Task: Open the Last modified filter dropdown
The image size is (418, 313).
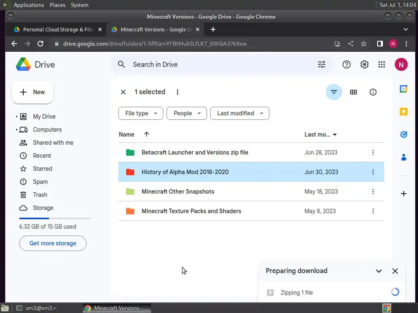Action: (240, 113)
